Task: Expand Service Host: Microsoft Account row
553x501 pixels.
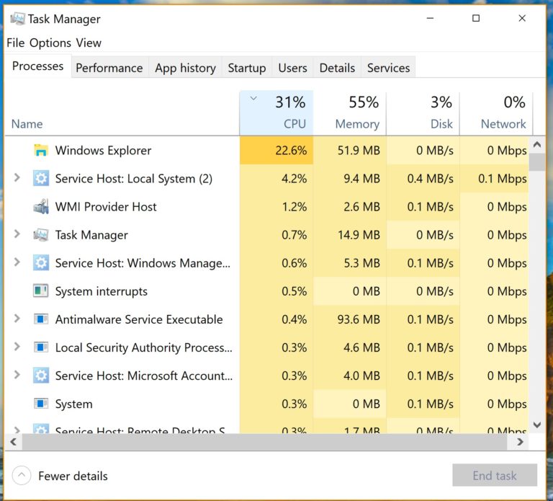Action: point(17,375)
